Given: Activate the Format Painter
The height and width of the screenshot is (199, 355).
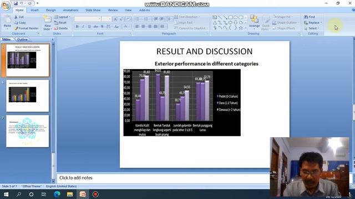Looking at the screenshot, I should point(26,28).
